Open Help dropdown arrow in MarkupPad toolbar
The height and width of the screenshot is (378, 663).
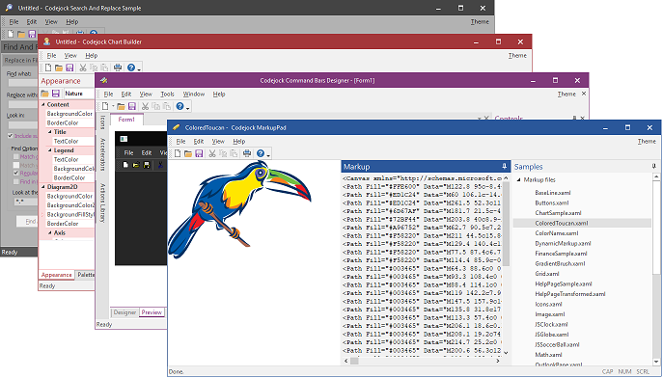point(268,155)
